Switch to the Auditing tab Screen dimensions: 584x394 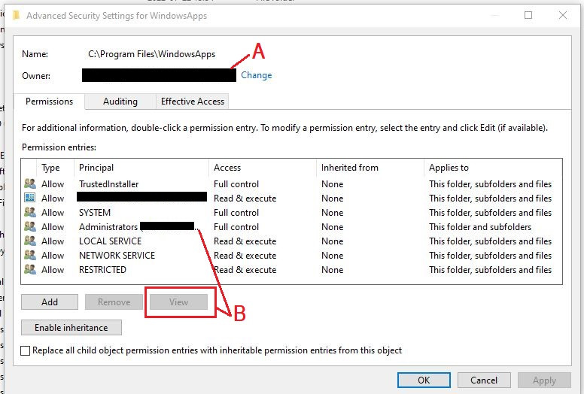click(x=120, y=102)
